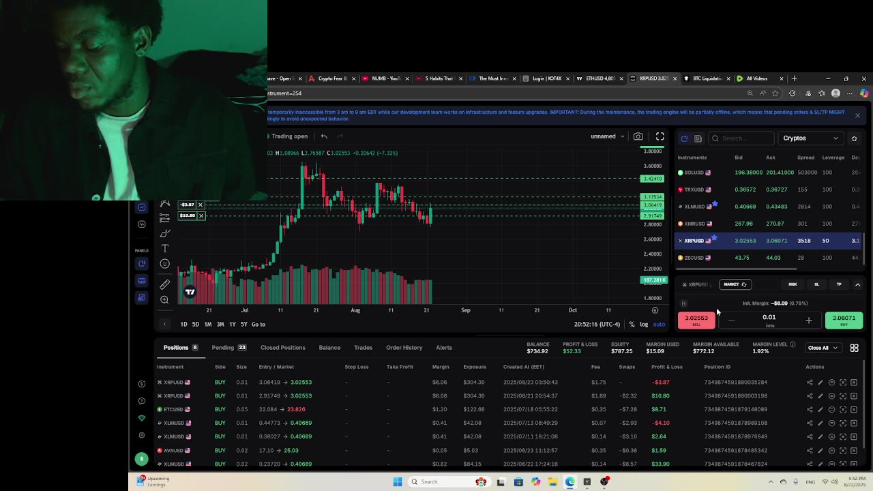
Task: Decrease lot size with minus button
Action: (731, 321)
